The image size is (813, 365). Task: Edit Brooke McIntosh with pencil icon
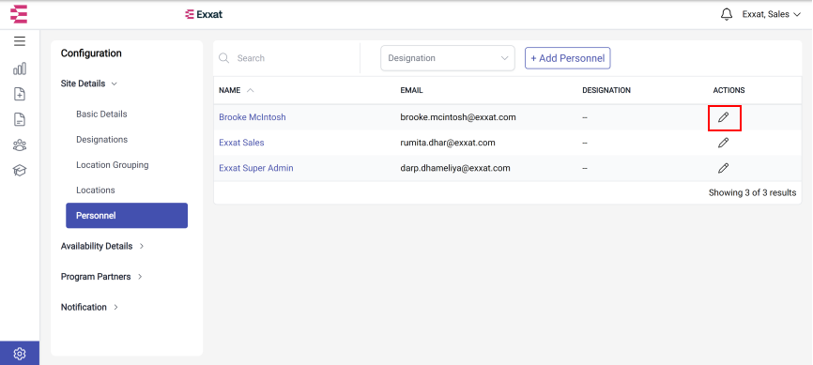pyautogui.click(x=723, y=117)
